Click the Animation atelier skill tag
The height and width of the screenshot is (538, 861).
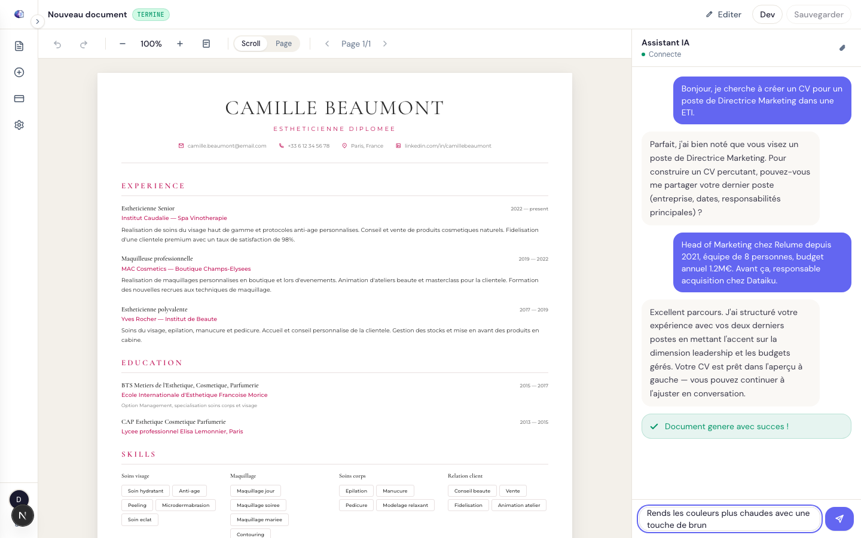(x=519, y=505)
